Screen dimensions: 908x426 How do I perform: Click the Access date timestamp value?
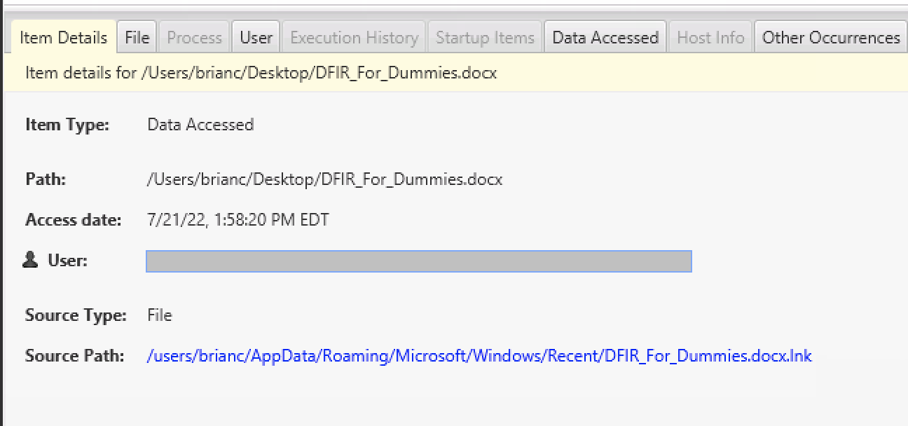pyautogui.click(x=236, y=219)
